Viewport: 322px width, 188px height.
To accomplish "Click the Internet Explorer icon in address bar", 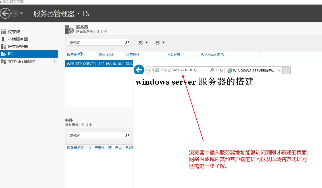I will click(157, 70).
